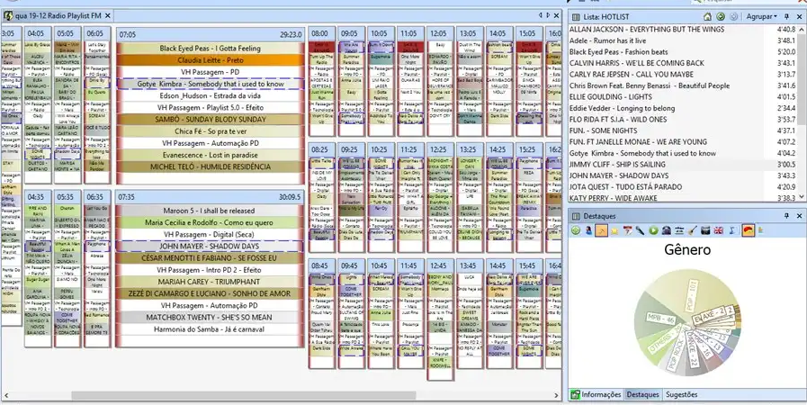This screenshot has width=807, height=405.
Task: Click the yellow star icon in Destaques toolbar
Action: pyautogui.click(x=614, y=230)
